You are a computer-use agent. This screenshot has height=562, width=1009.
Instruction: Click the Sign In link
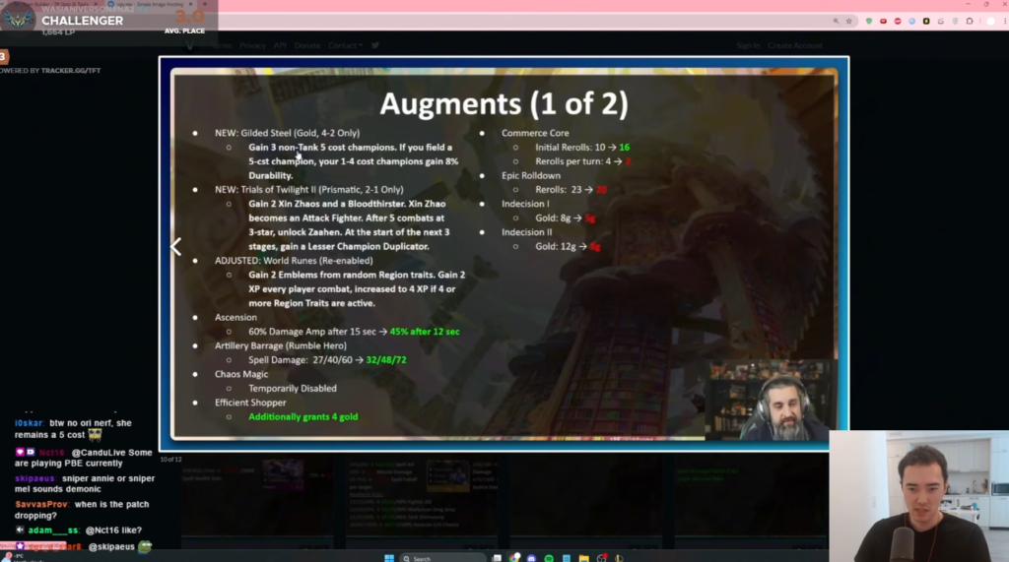pyautogui.click(x=748, y=45)
